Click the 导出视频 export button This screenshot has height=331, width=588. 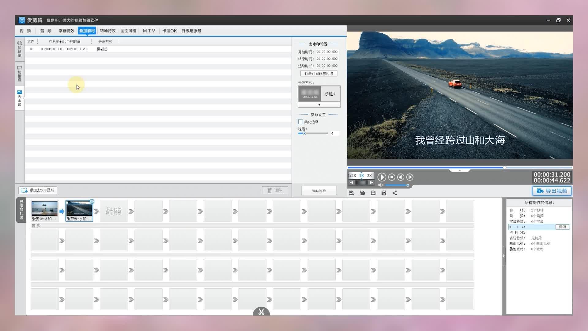[x=552, y=191]
